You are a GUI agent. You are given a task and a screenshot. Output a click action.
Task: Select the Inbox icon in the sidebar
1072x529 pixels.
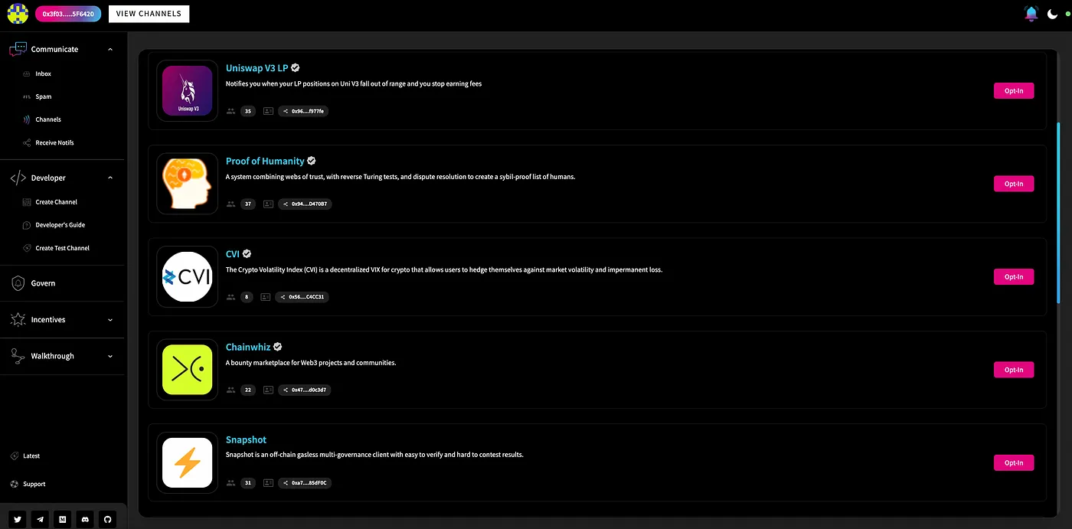click(27, 73)
